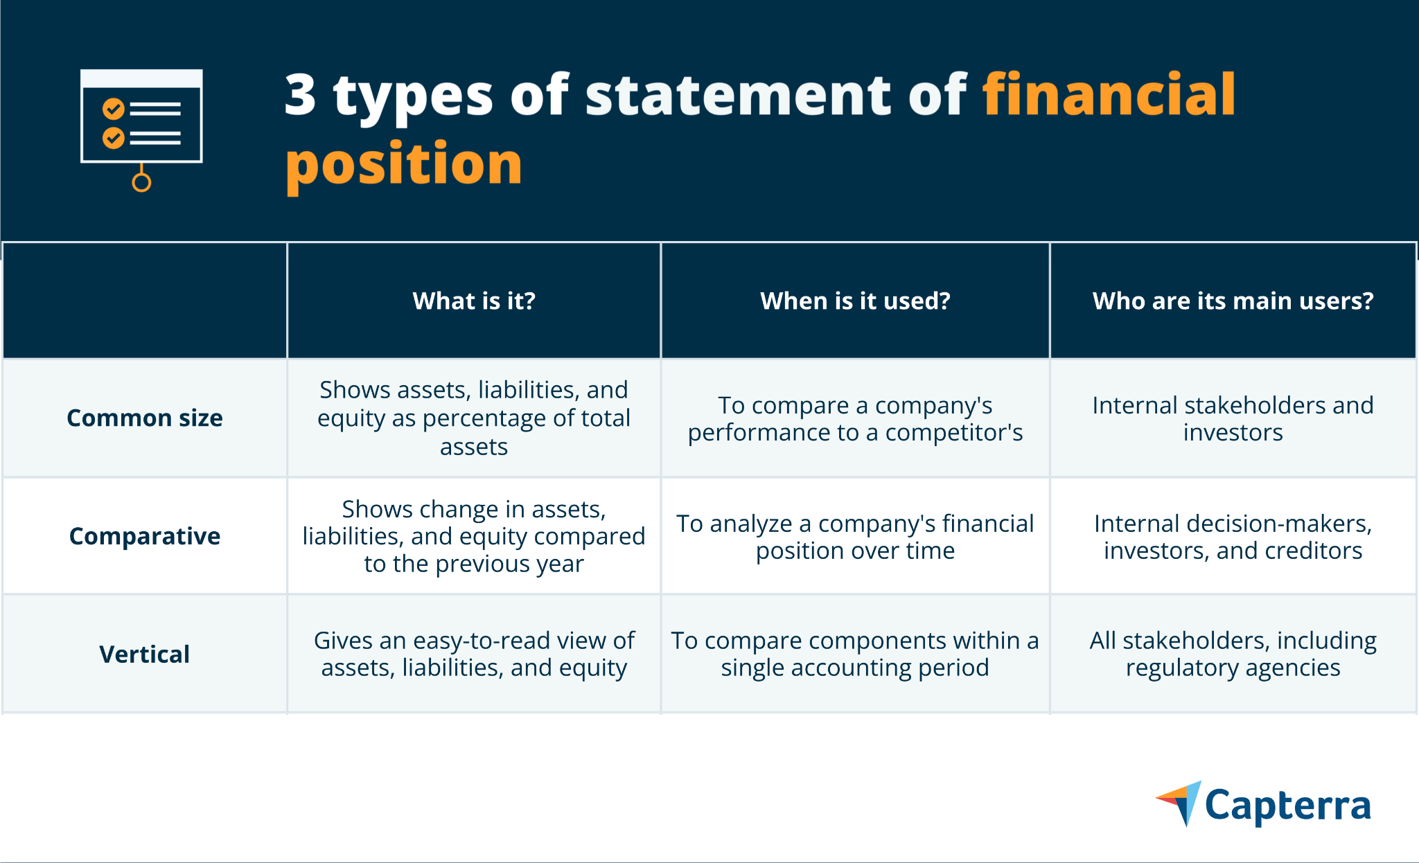
Task: Select the 'What is it?' column header
Action: tap(474, 301)
